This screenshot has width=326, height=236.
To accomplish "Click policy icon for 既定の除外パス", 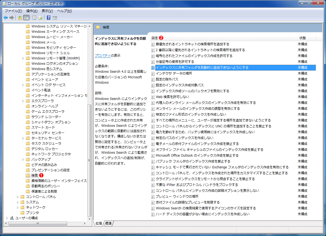I will [x=153, y=79].
